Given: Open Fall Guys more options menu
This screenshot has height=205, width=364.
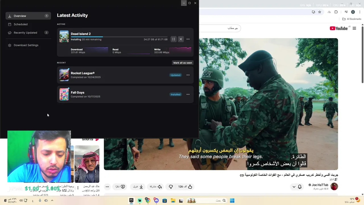Looking at the screenshot, I should tap(188, 95).
